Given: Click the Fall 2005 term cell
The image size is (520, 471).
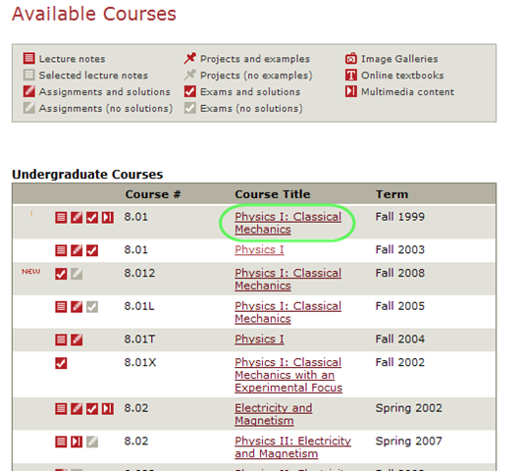Looking at the screenshot, I should tap(400, 306).
